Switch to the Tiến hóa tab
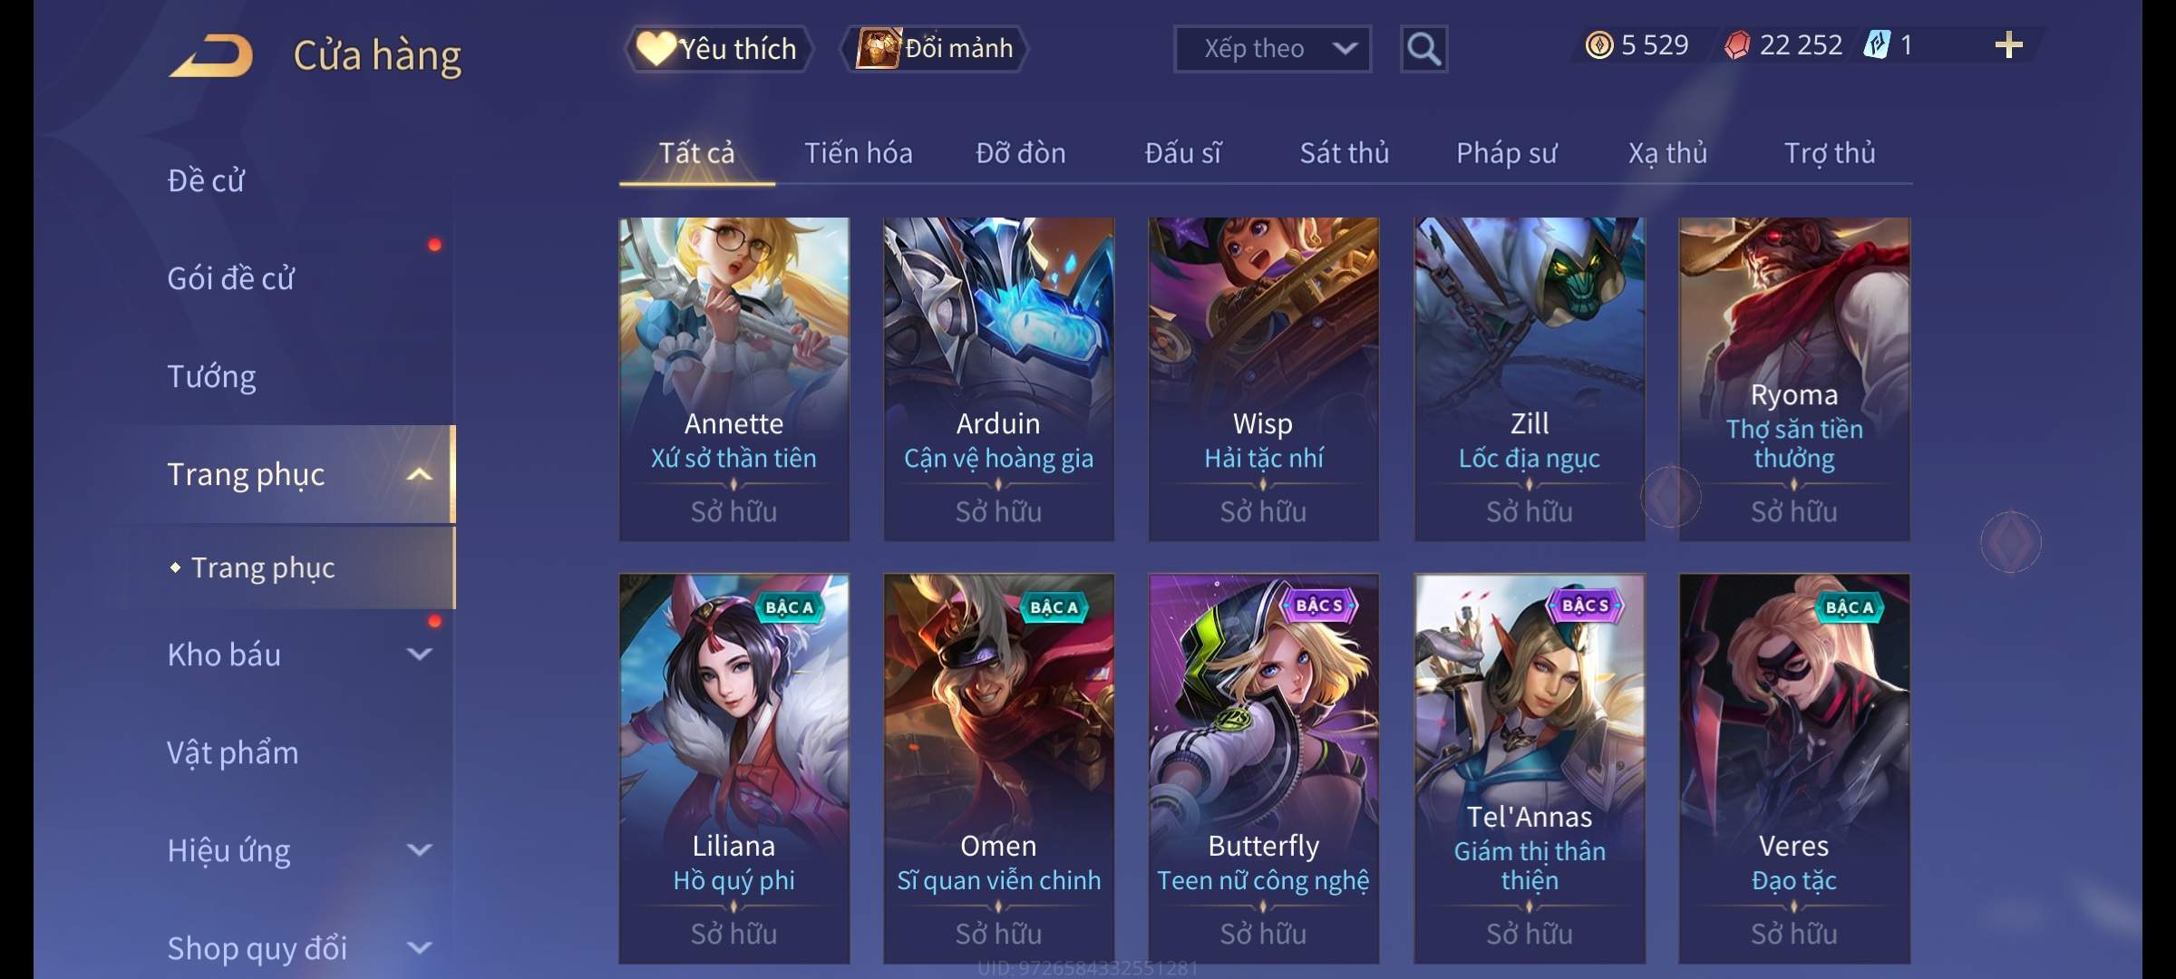The image size is (2176, 979). [858, 153]
